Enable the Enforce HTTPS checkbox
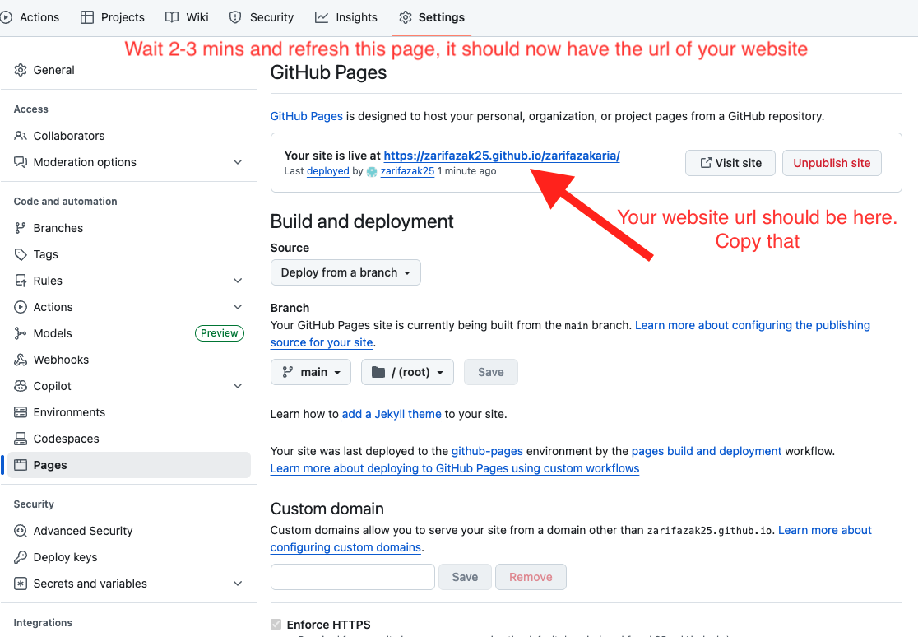 tap(278, 624)
